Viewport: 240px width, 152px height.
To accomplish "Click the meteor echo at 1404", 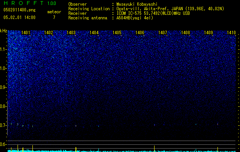I will [98, 126].
